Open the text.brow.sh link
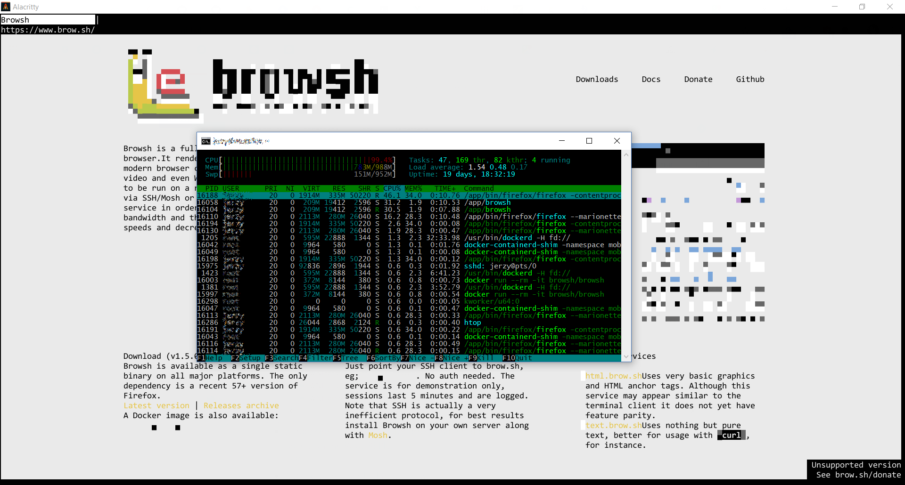 point(613,425)
